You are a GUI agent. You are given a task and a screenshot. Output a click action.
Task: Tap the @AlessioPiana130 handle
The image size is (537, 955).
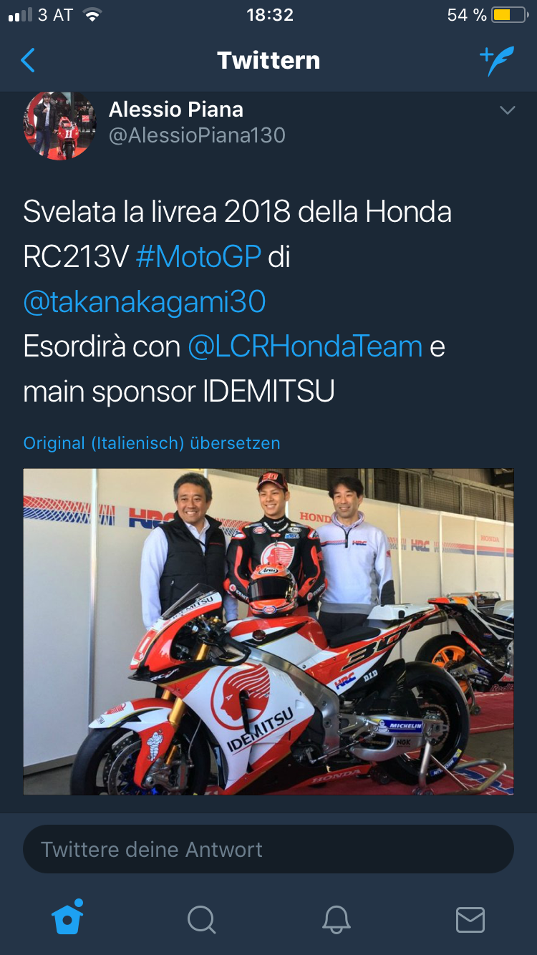click(197, 135)
